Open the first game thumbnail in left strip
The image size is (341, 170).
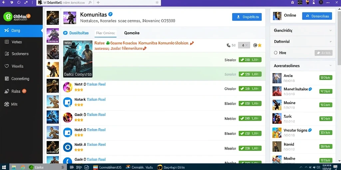[53, 18]
